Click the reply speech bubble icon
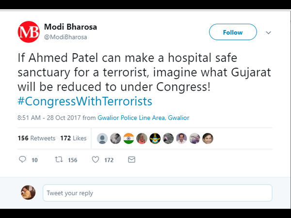Viewport: 291px width, 218px height. tap(22, 159)
